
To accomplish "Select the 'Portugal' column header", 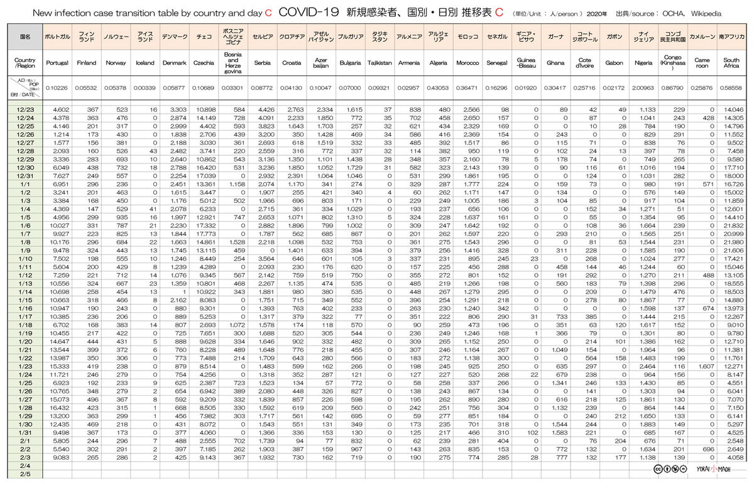I will 57,63.
